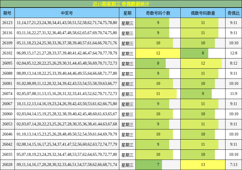Click the odd count bar 12 in row 26102
The height and width of the screenshot is (170, 242).
[158, 53]
